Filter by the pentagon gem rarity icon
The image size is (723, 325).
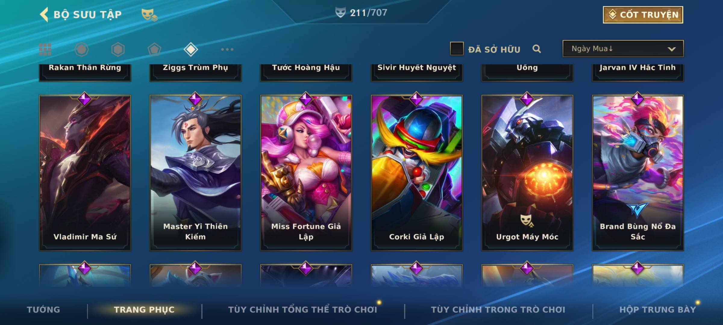[154, 49]
